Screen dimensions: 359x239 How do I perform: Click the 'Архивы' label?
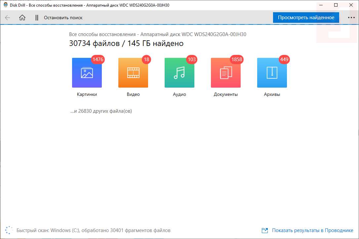coord(272,94)
